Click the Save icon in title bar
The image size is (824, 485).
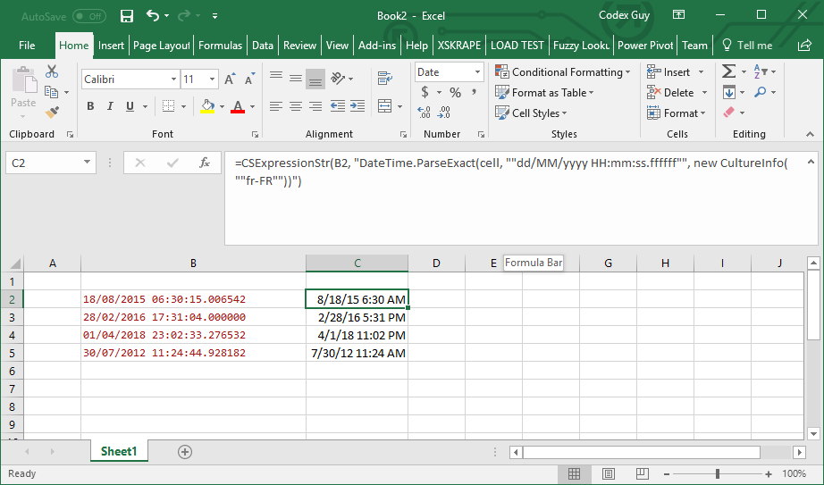coord(127,16)
